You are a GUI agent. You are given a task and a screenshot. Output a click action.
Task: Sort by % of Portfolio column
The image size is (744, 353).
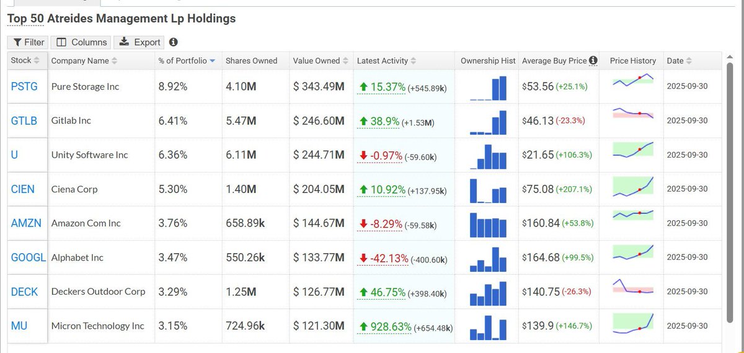pyautogui.click(x=187, y=60)
